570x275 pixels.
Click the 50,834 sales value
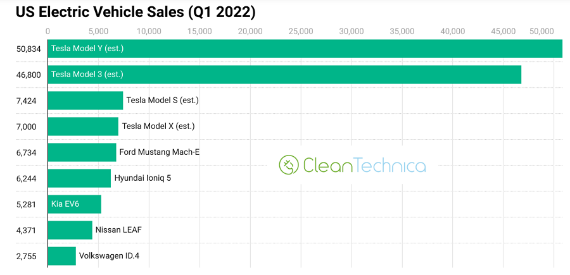[27, 49]
